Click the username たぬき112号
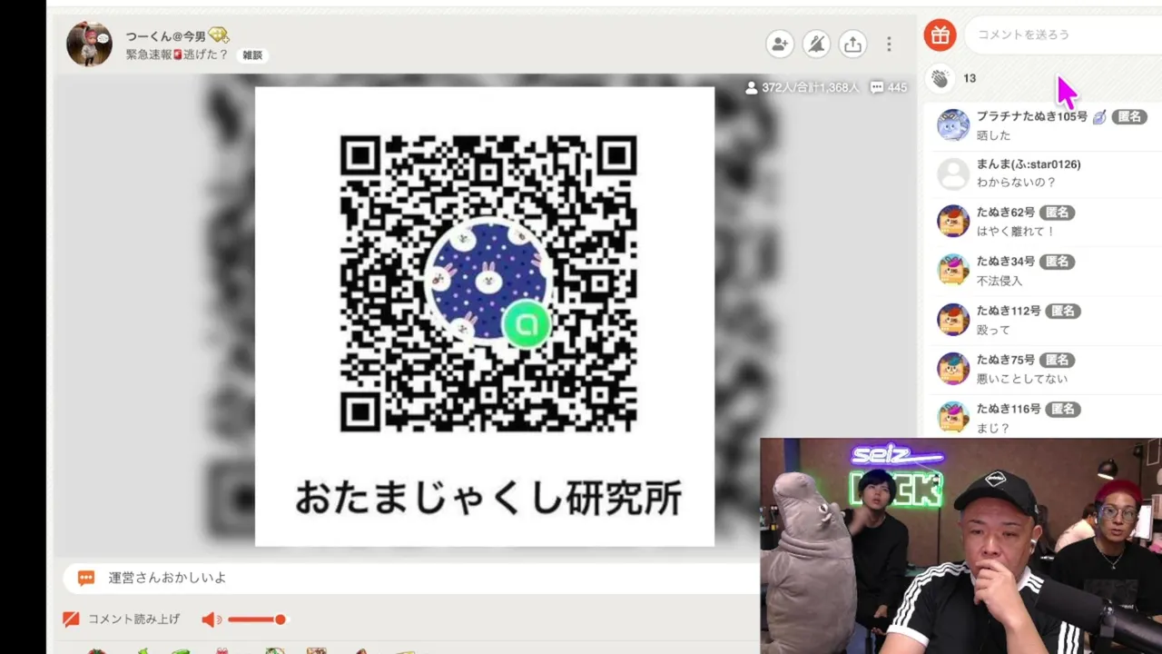Image resolution: width=1162 pixels, height=654 pixels. click(x=1009, y=311)
